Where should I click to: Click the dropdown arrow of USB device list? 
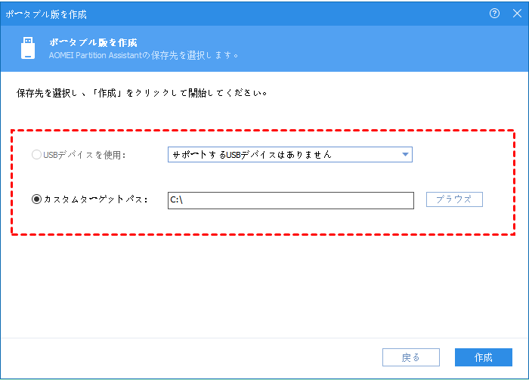tap(405, 155)
